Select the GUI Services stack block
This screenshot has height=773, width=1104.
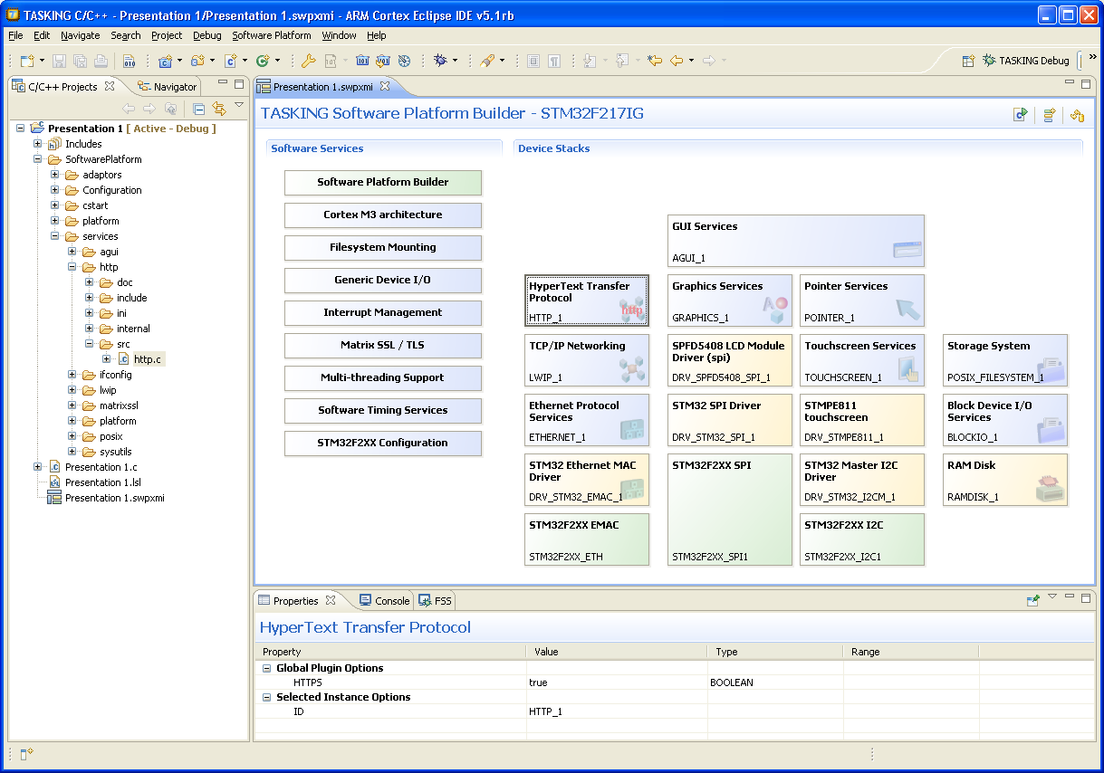[795, 241]
